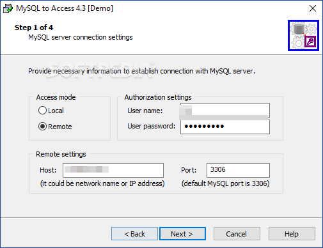The width and height of the screenshot is (323, 248).
Task: Select the Remote access mode radio button
Action: coord(42,127)
